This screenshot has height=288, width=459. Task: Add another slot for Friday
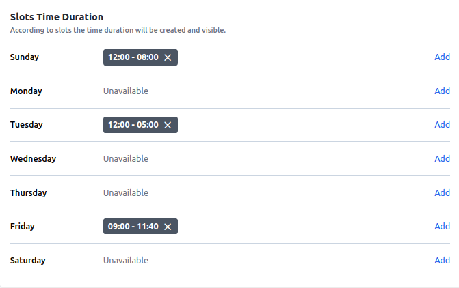tap(442, 227)
